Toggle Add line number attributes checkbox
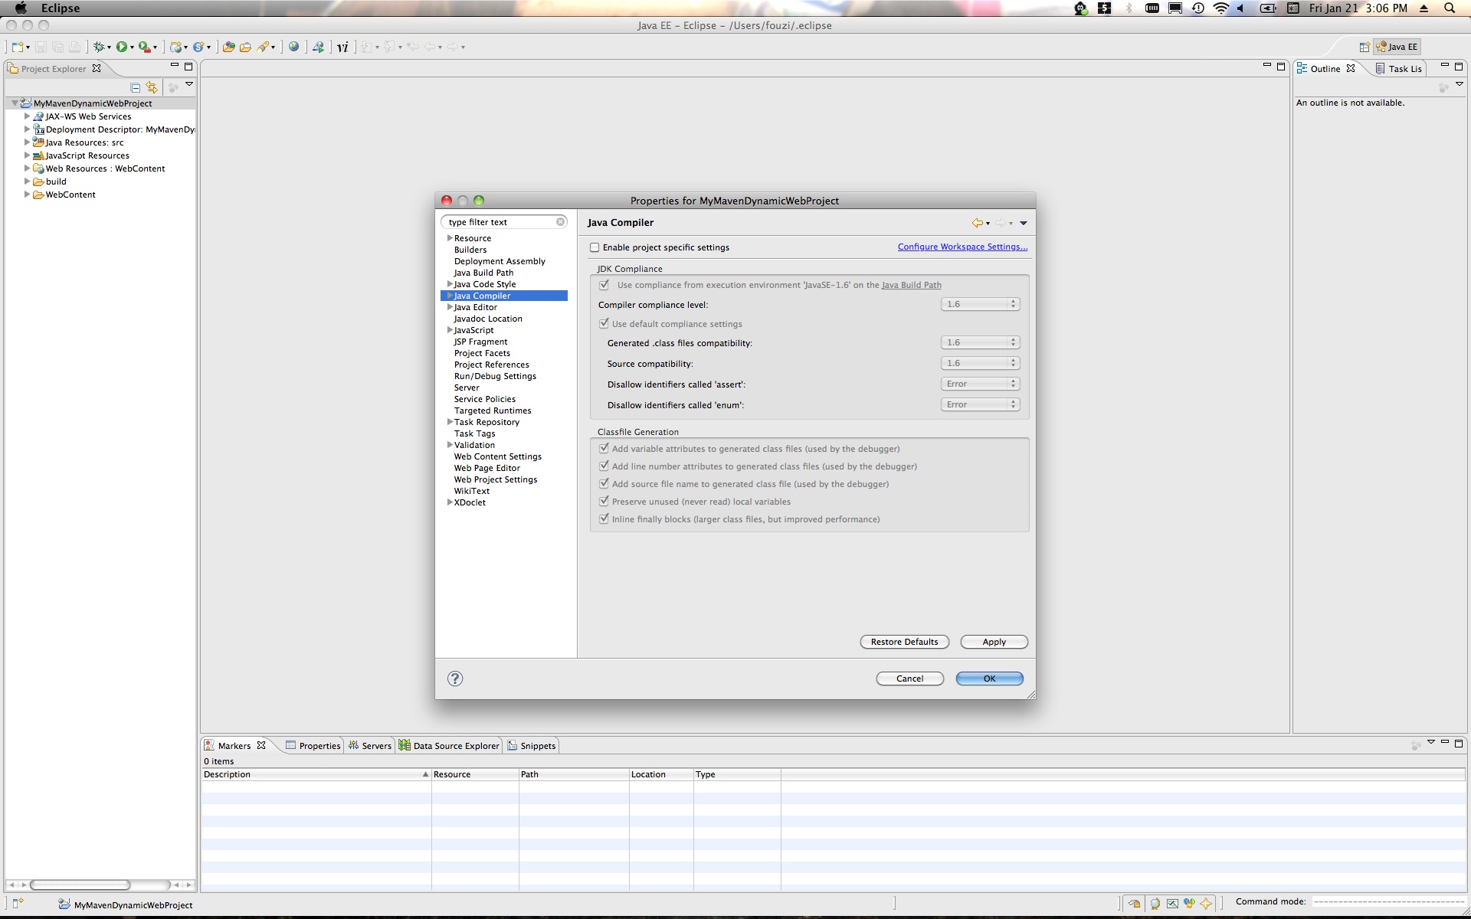1471x919 pixels. [604, 466]
